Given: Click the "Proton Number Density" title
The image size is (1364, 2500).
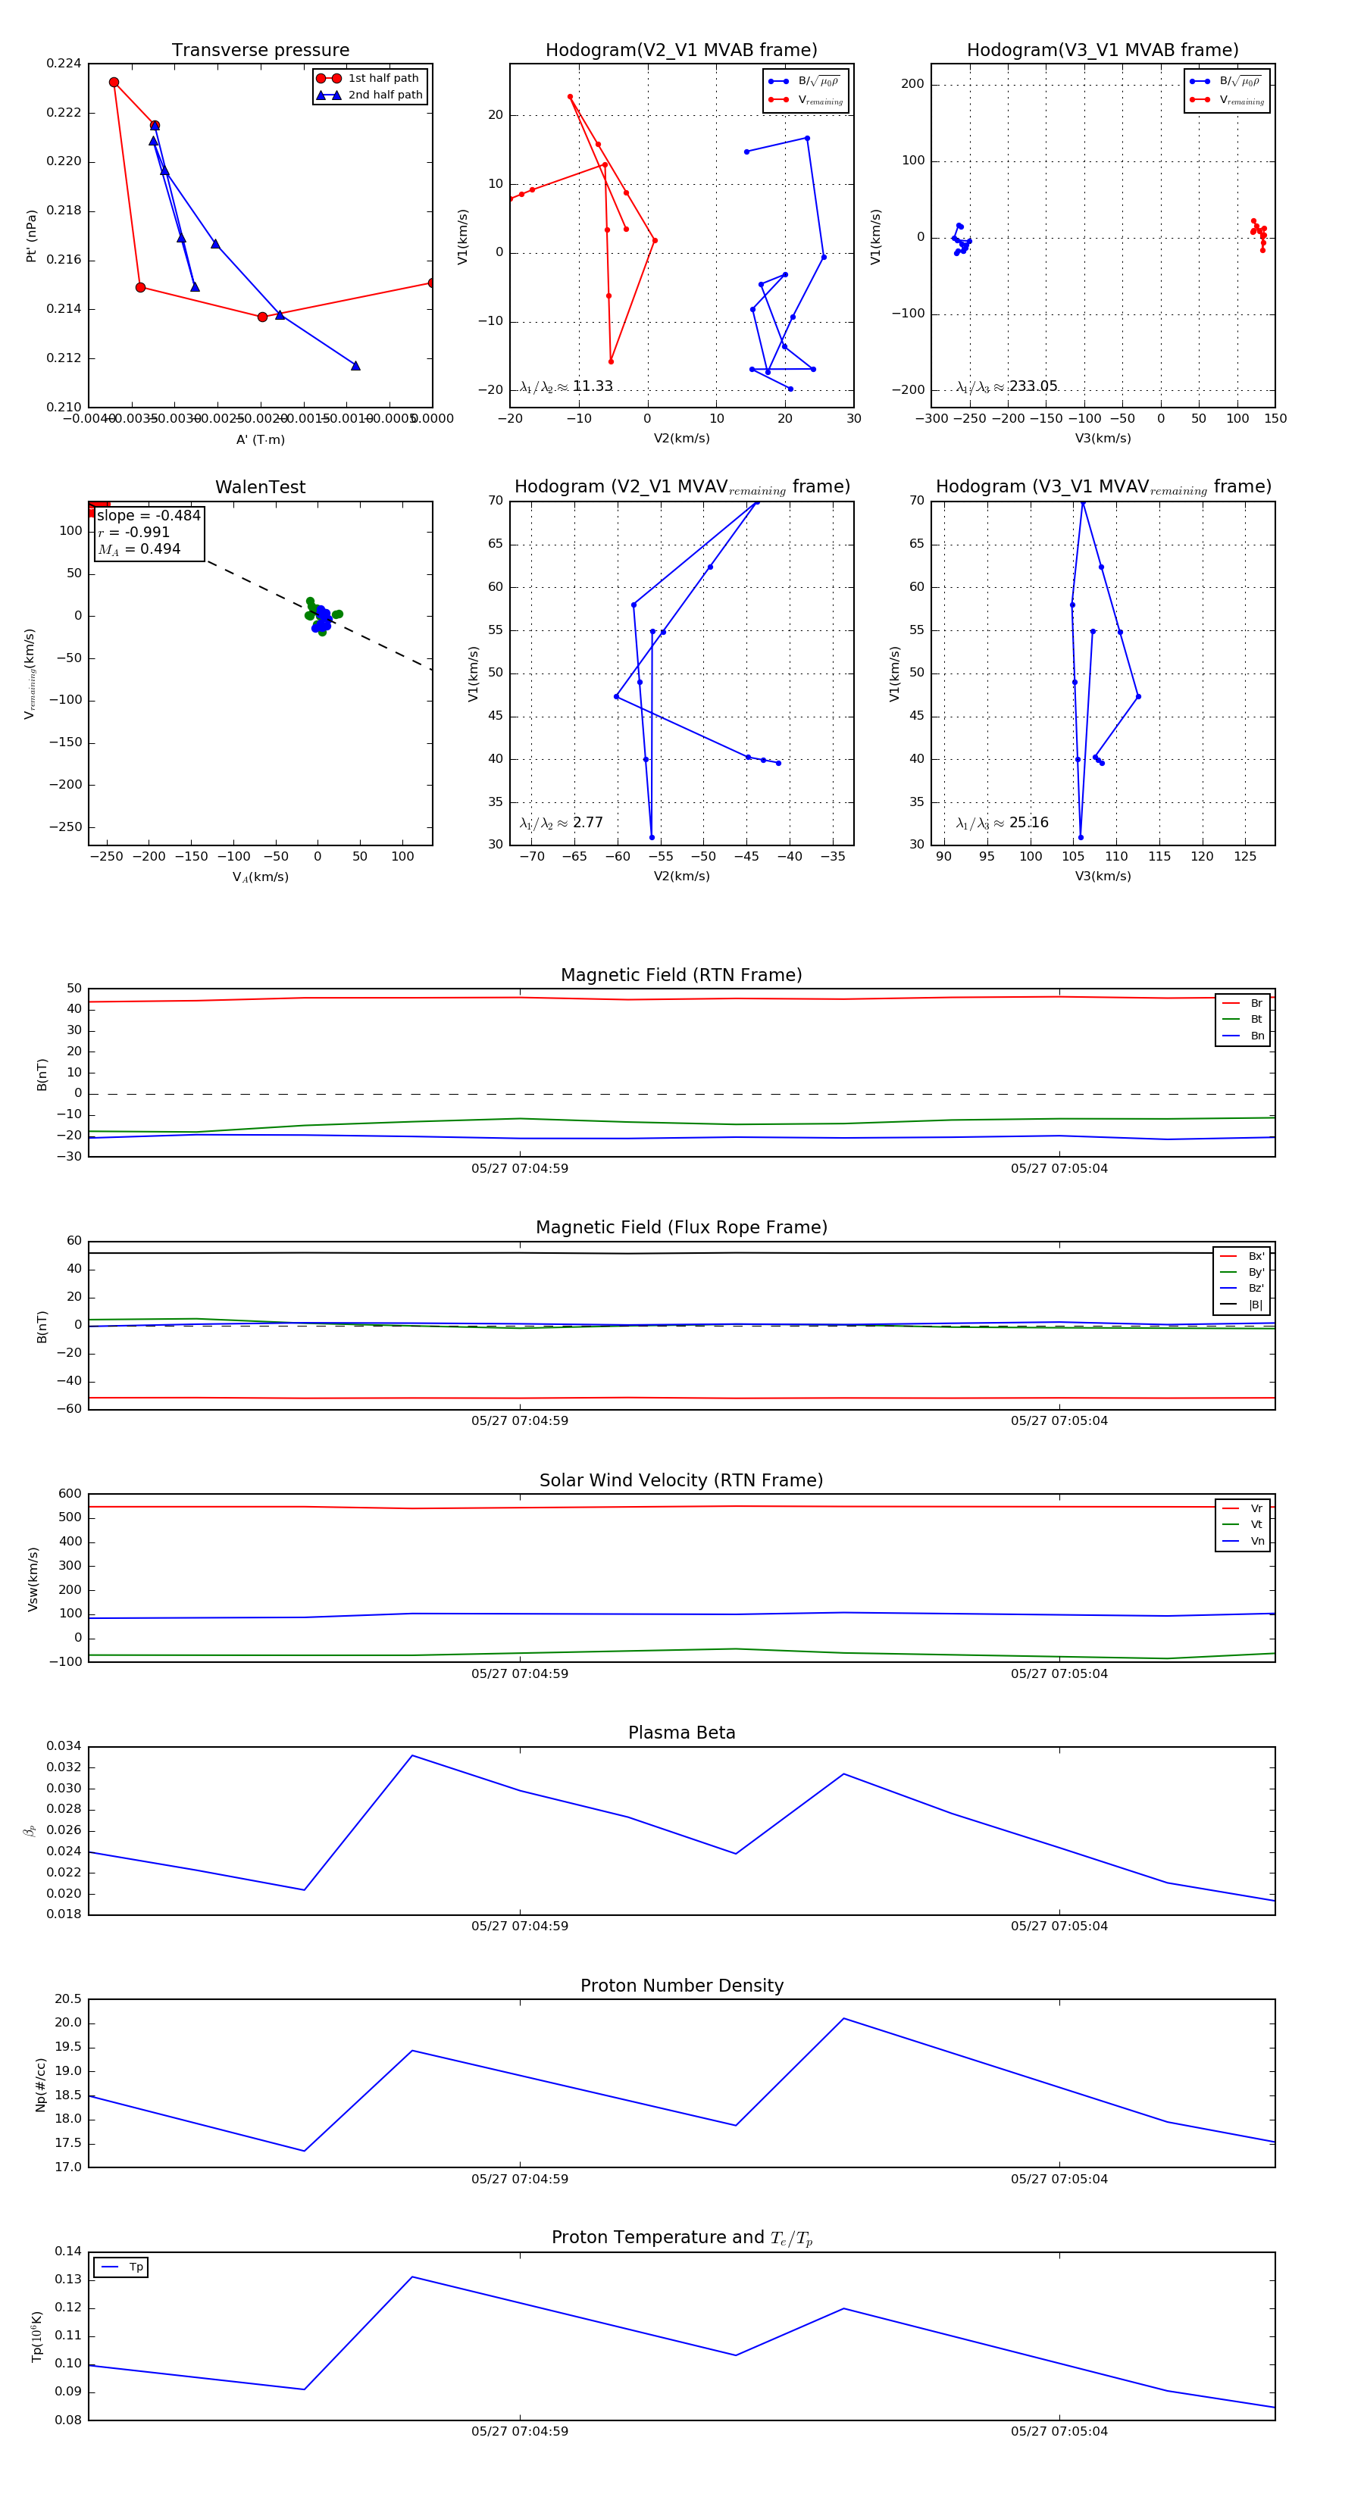Looking at the screenshot, I should [681, 1986].
